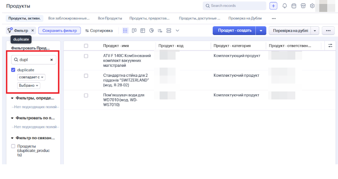Open the settings gear icon
The width and height of the screenshot is (338, 179).
[312, 6]
